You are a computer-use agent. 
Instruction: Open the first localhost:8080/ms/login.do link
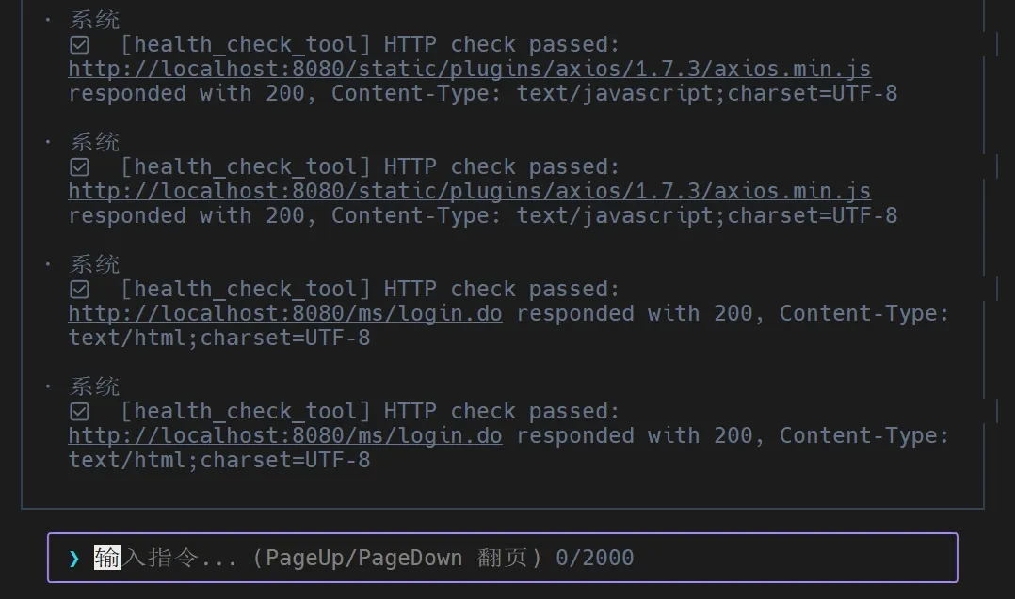284,313
